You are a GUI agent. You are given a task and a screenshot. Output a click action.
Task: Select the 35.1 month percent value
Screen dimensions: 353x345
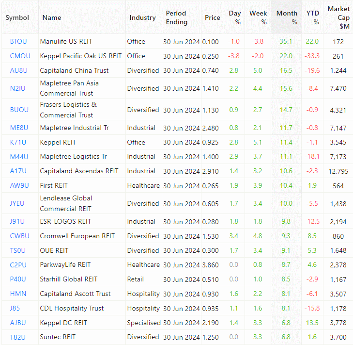pos(286,42)
